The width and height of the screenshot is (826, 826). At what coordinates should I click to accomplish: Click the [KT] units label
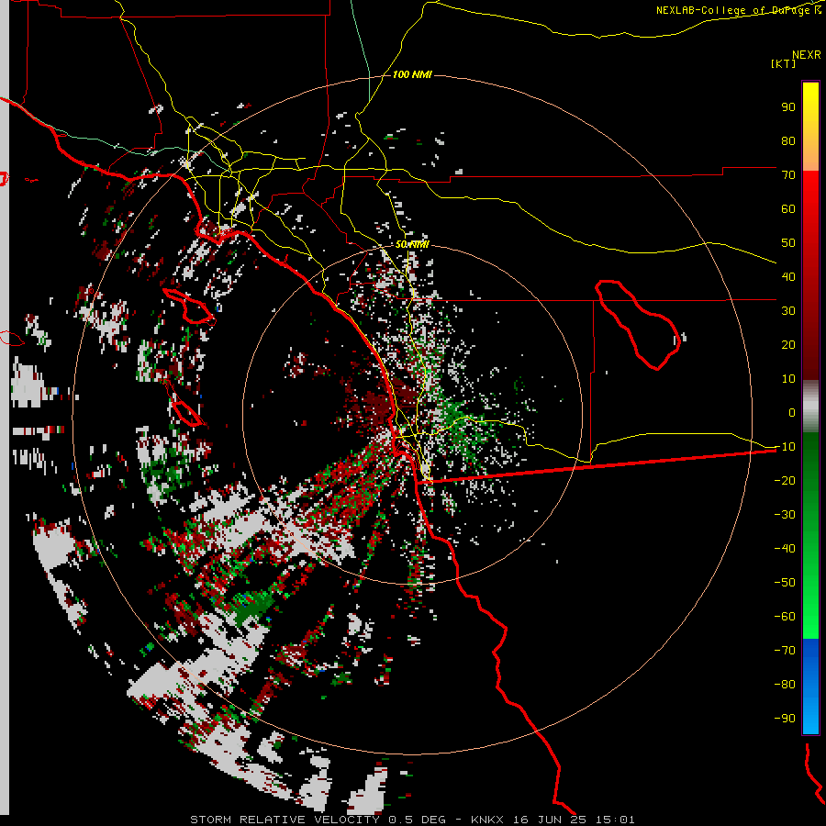click(783, 63)
